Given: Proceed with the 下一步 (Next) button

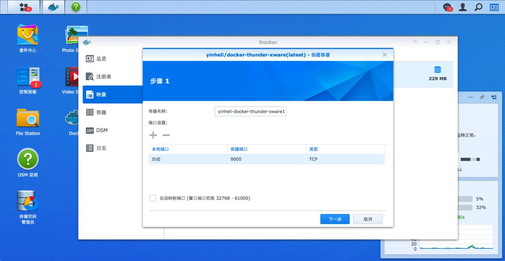Looking at the screenshot, I should tap(335, 219).
